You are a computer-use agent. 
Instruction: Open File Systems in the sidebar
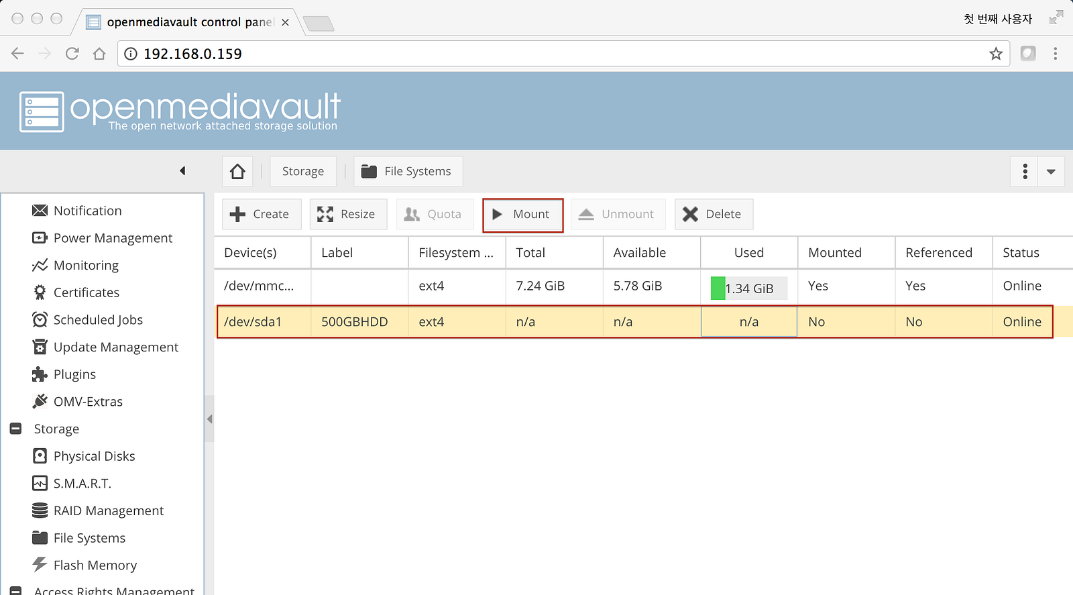79,538
